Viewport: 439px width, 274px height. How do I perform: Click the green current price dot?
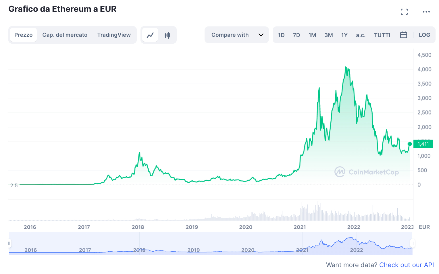(x=410, y=144)
